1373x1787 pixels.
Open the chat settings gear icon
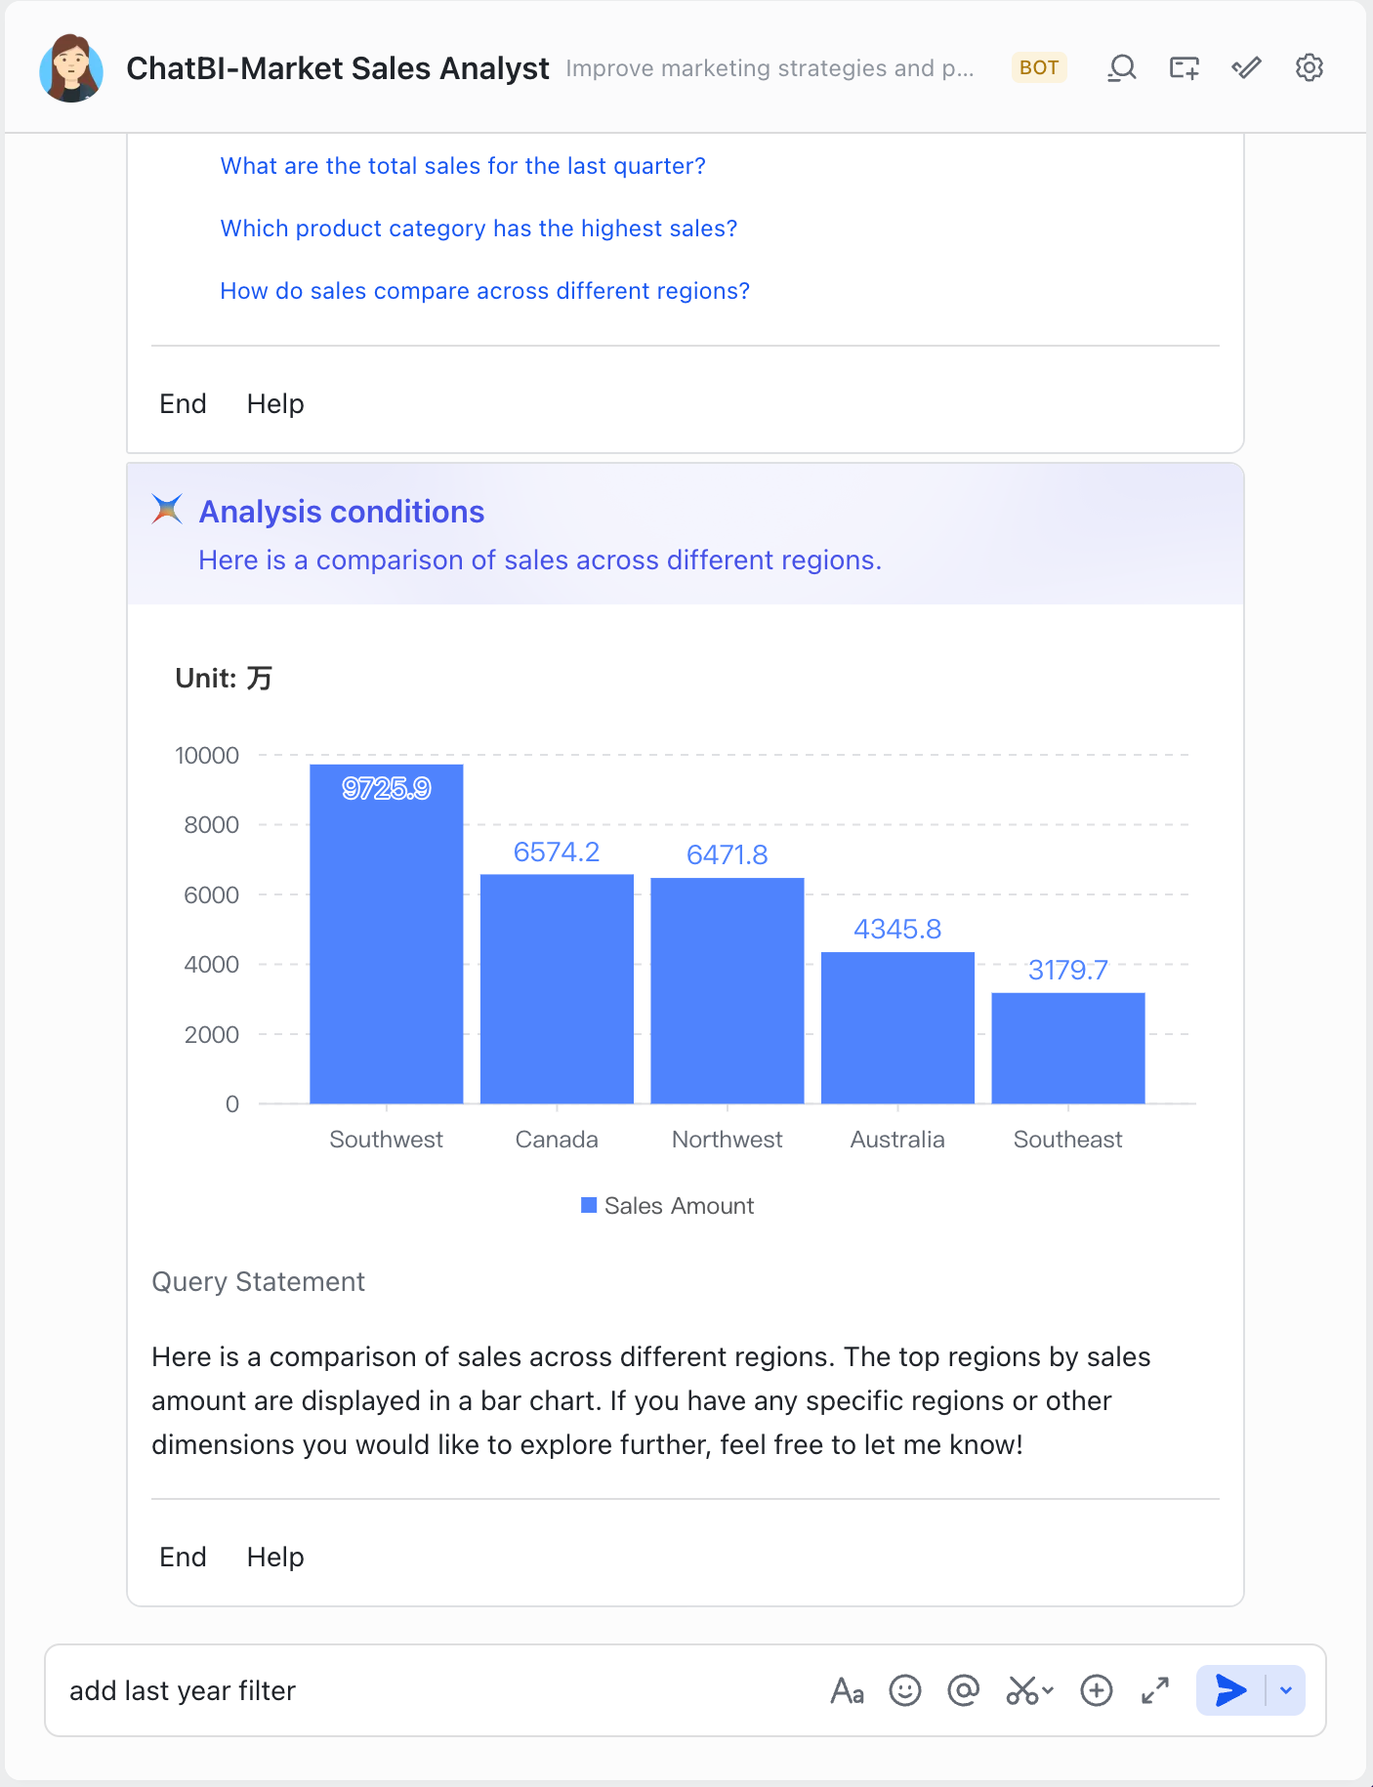pyautogui.click(x=1309, y=68)
